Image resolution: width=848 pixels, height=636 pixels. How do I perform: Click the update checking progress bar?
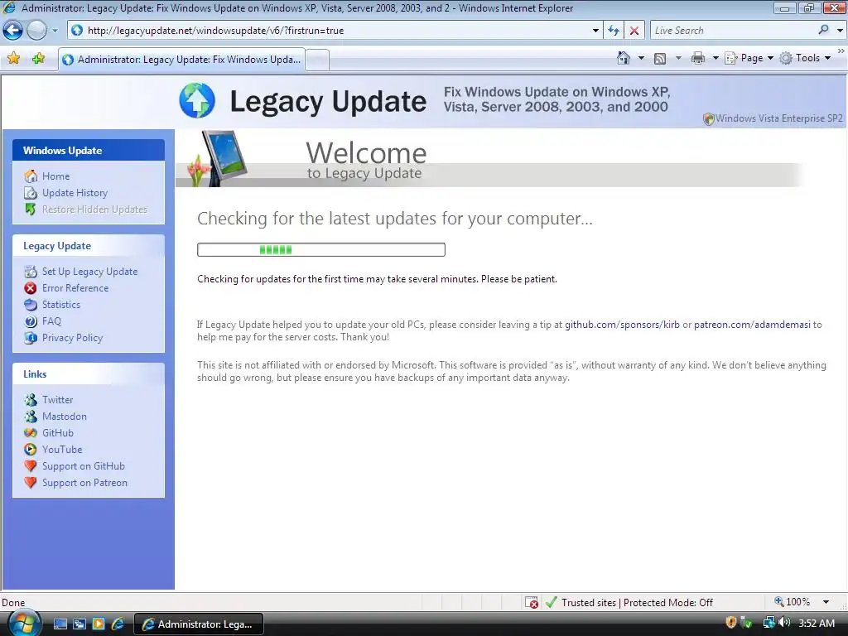tap(321, 249)
